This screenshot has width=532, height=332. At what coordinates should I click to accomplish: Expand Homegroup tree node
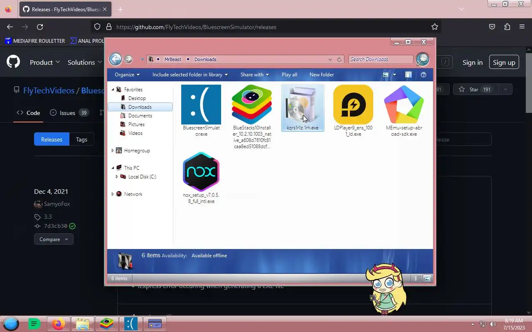coord(113,151)
